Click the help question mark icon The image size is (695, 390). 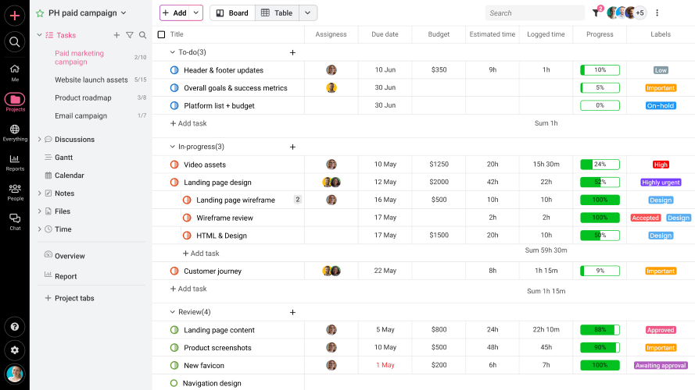[14, 326]
